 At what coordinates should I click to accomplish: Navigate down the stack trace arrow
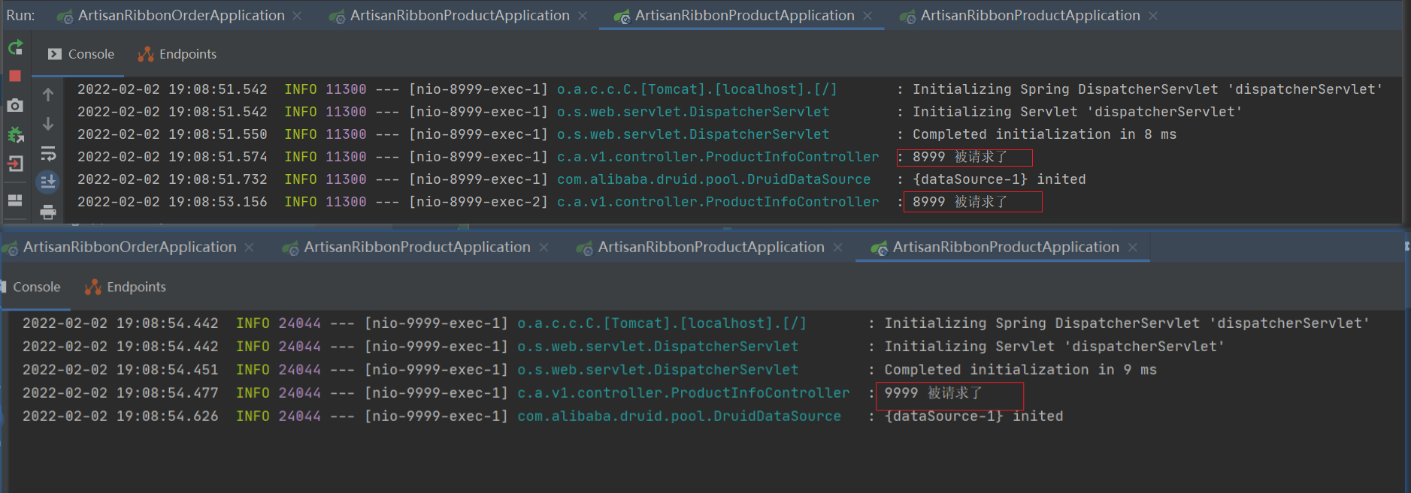point(48,124)
